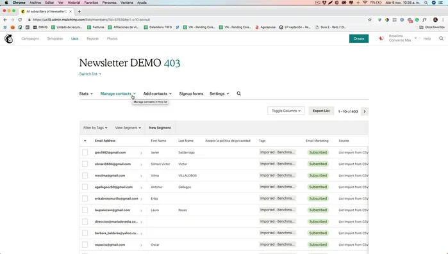Viewport: 448px width, 254px height.
Task: Close the All subscribers tab
Action: click(71, 12)
